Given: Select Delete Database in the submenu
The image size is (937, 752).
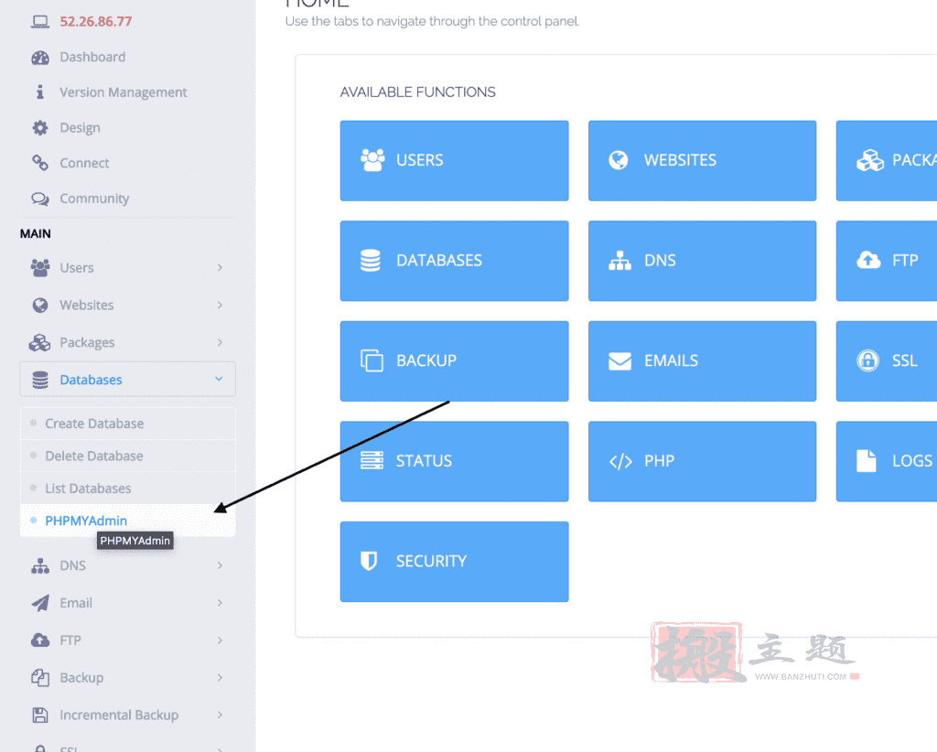Looking at the screenshot, I should click(128, 456).
